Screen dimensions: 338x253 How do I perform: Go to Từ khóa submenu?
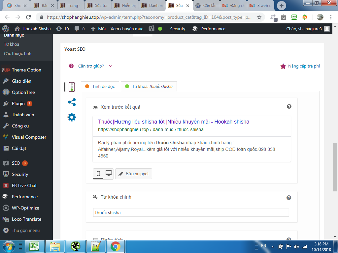click(12, 44)
